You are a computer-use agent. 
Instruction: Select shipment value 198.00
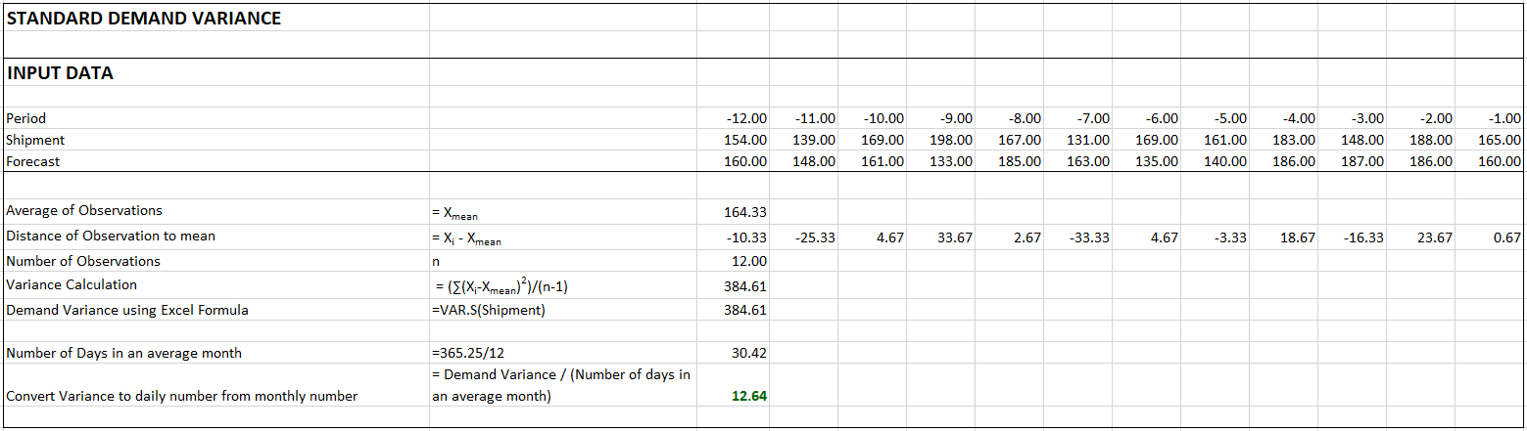(x=952, y=140)
